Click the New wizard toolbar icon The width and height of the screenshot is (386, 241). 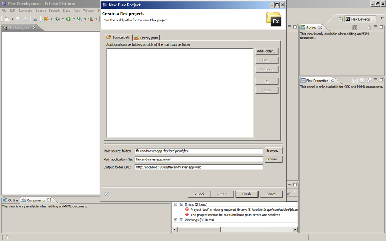point(7,19)
